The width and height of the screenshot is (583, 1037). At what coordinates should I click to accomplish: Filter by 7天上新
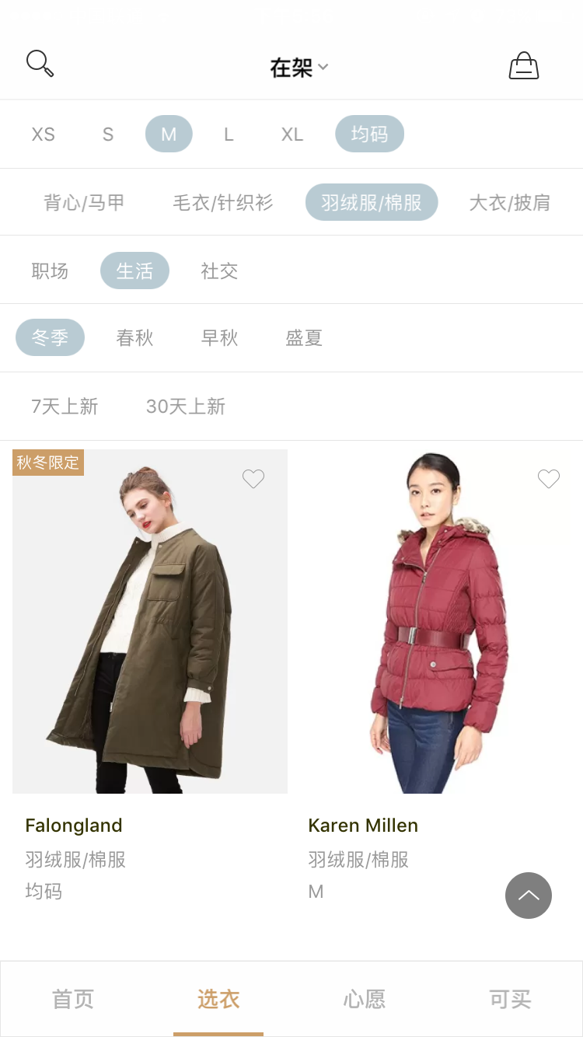65,407
